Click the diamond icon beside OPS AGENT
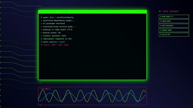 [160, 11]
